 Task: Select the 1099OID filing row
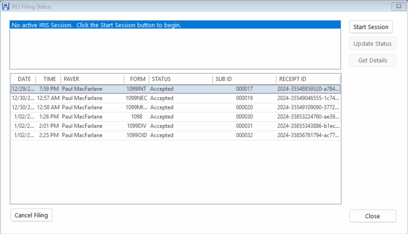(x=176, y=135)
